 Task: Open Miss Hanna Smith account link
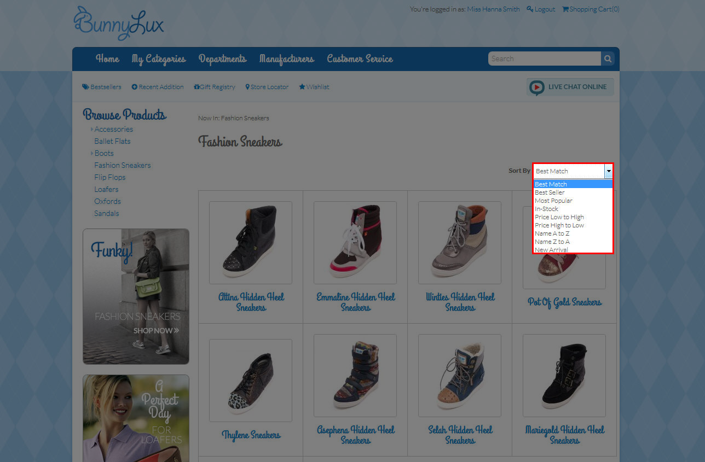494,9
